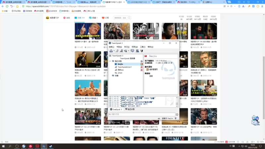Open the 频道 channel tab
265x149 pixels.
93,18
